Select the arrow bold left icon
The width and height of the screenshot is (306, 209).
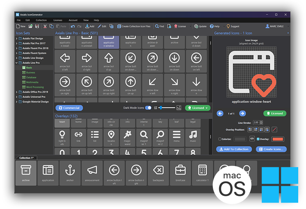click(x=65, y=61)
